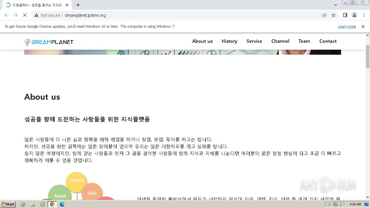Close the DreamPlanet browser tab
This screenshot has width=370, height=208.
click(67, 5)
